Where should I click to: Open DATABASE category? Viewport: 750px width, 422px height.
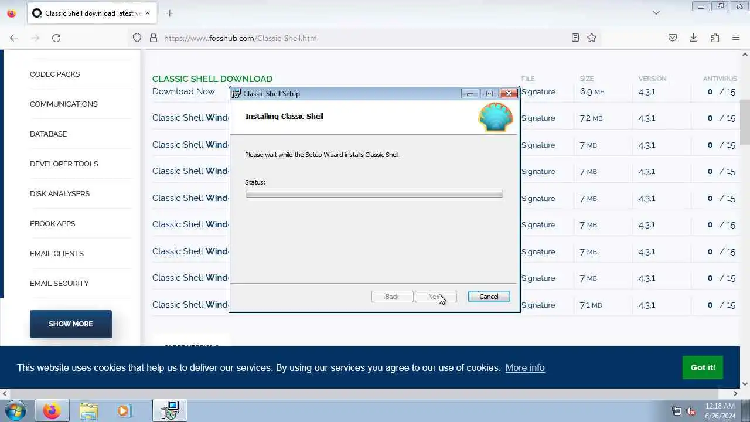[x=48, y=134]
